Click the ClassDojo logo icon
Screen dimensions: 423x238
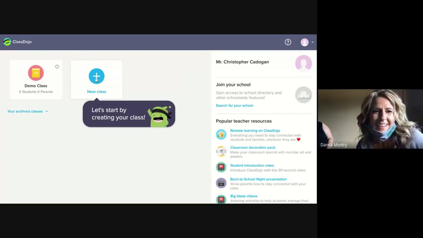coord(7,42)
